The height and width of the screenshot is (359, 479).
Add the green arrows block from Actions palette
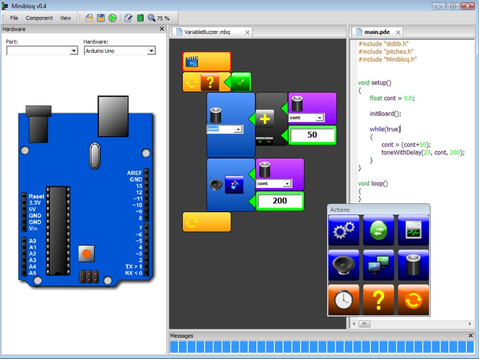[x=378, y=230]
